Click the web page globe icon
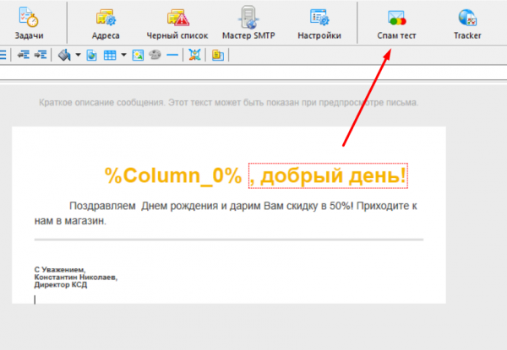This screenshot has width=507, height=350. click(91, 55)
